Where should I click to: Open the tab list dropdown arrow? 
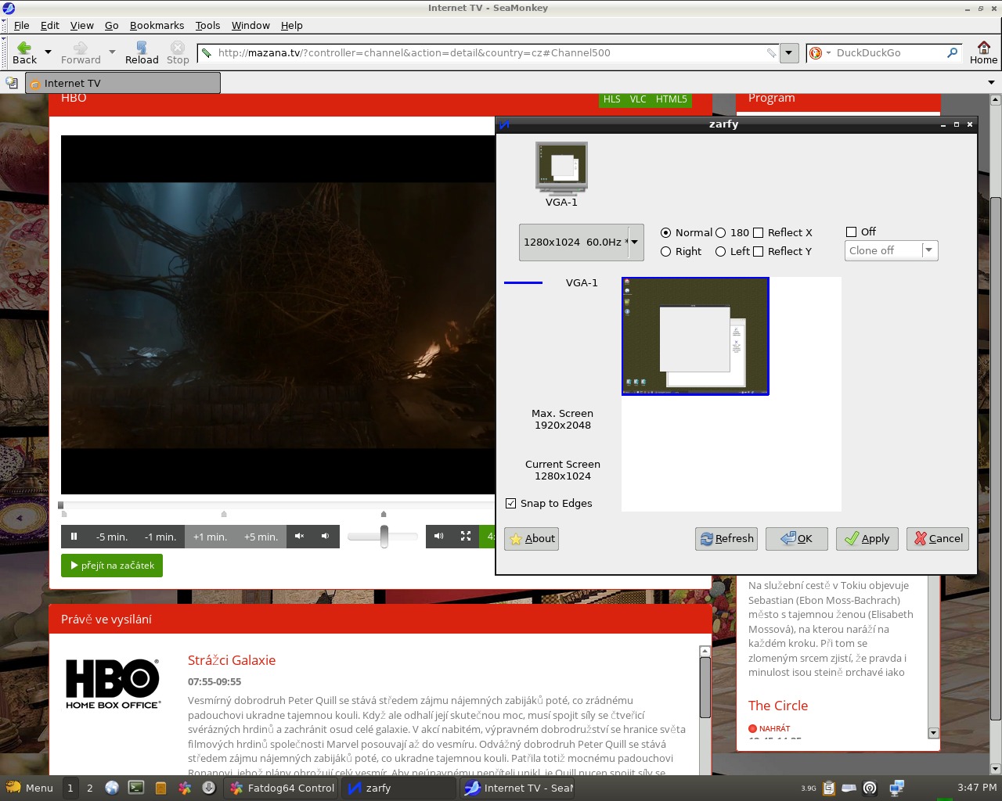pyautogui.click(x=992, y=82)
